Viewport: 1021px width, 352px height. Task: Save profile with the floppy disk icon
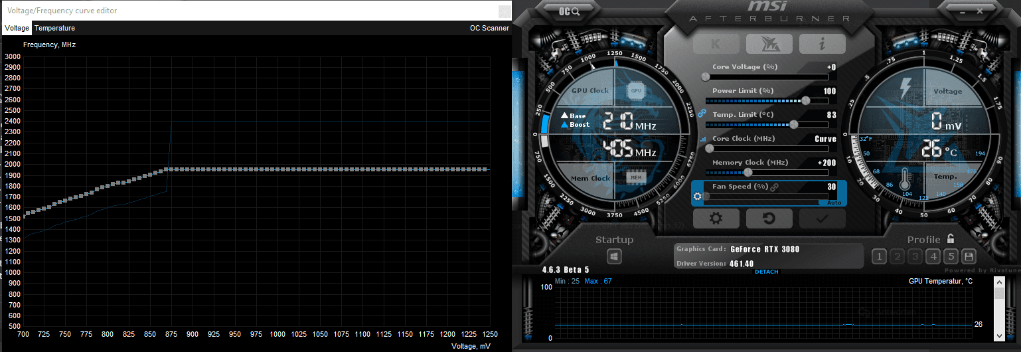[x=969, y=256]
